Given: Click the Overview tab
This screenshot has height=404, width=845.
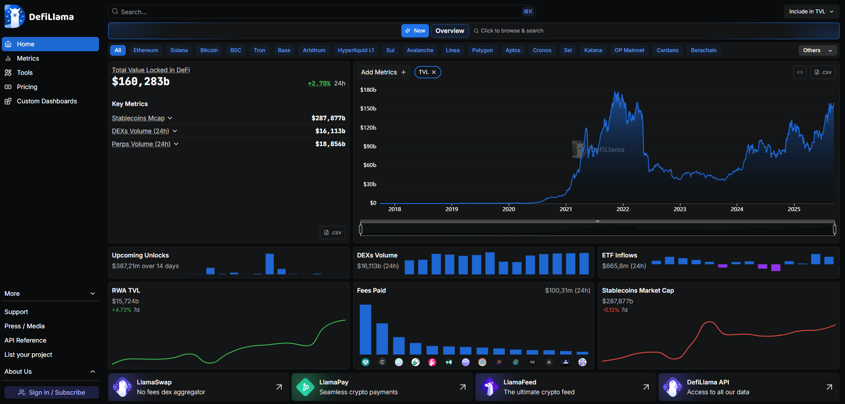Looking at the screenshot, I should (450, 31).
